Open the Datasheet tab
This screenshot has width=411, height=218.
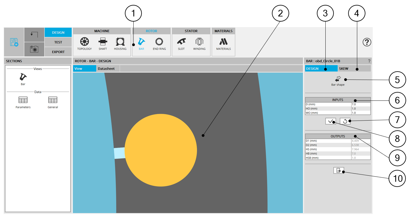click(106, 69)
